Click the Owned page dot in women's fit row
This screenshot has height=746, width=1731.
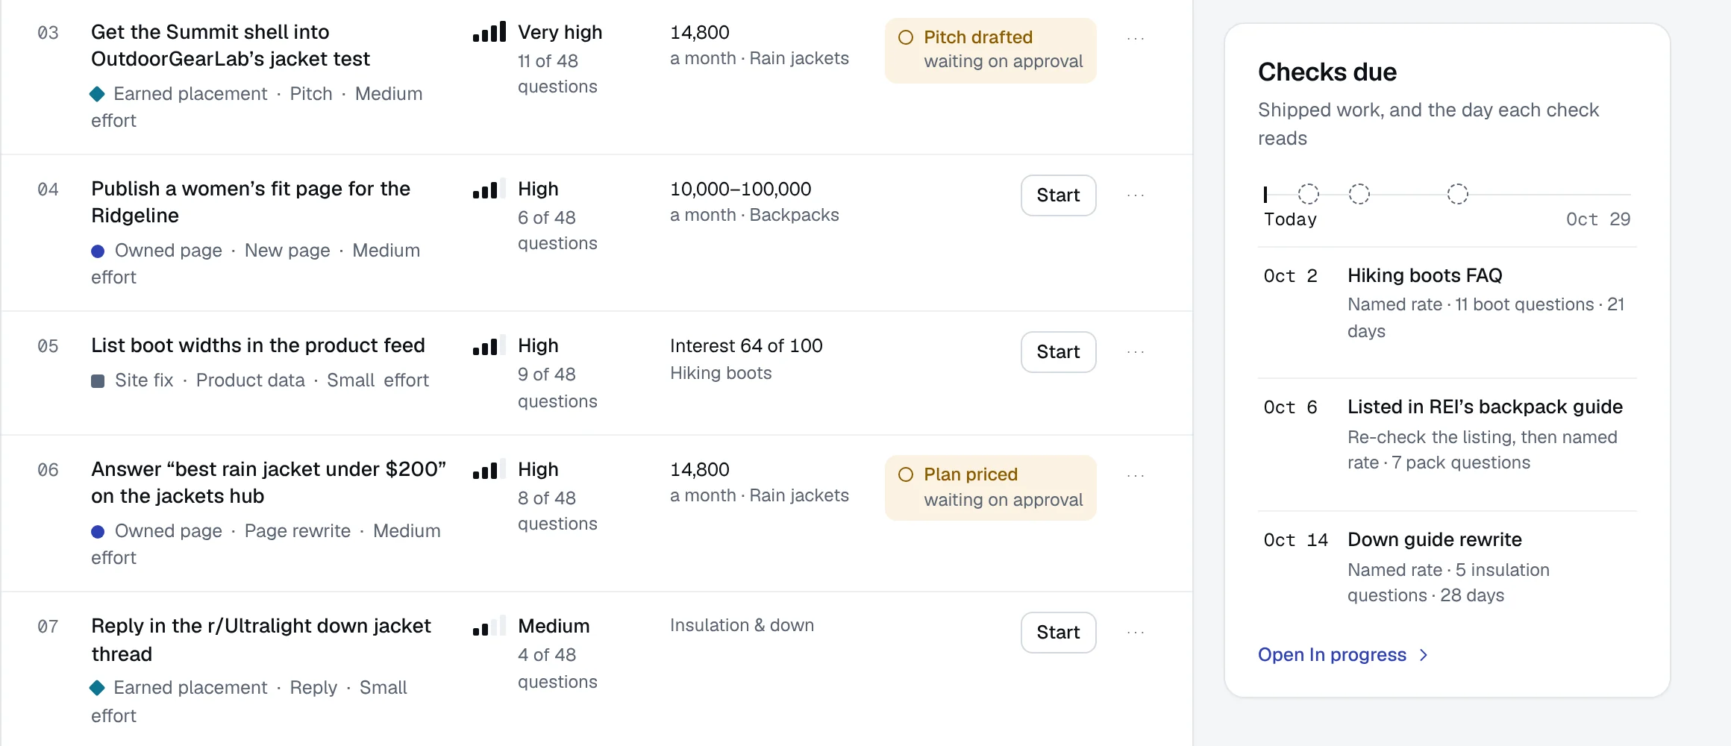(98, 251)
